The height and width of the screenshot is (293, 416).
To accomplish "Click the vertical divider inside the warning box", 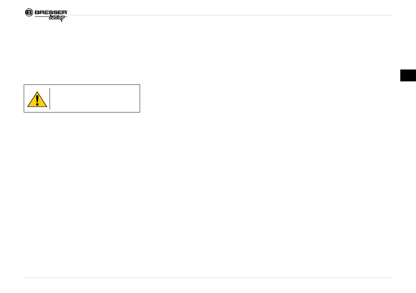I will 50,98.
